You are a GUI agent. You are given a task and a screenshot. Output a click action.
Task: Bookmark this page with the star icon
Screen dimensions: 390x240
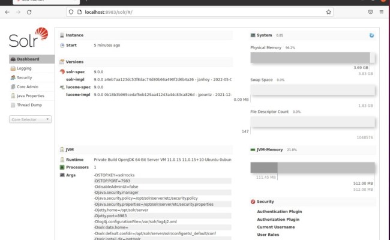pos(329,12)
